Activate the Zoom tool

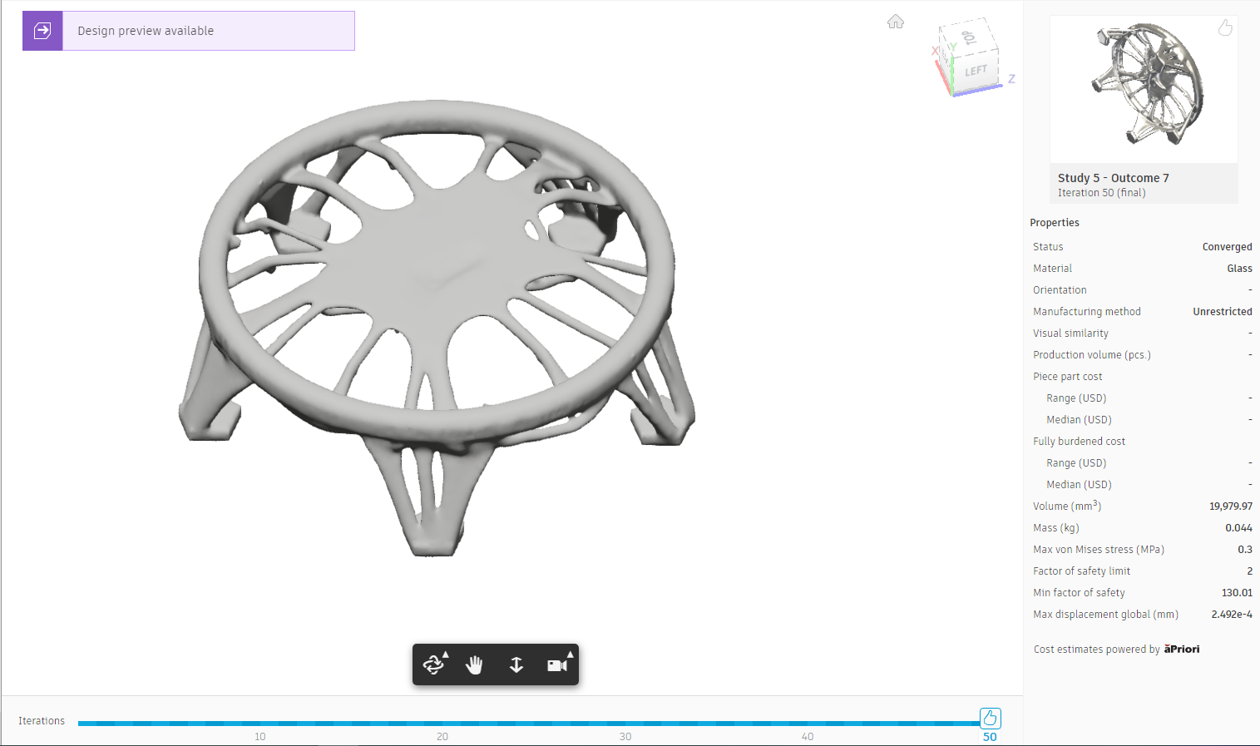point(516,665)
